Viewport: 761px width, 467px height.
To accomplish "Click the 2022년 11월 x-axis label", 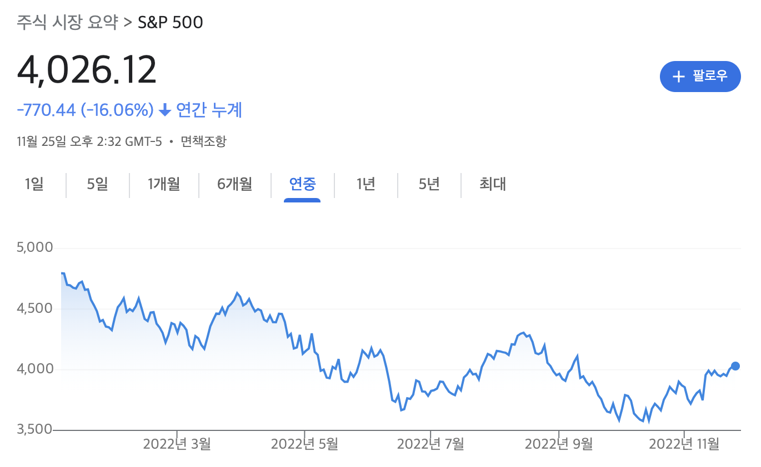I will click(684, 444).
